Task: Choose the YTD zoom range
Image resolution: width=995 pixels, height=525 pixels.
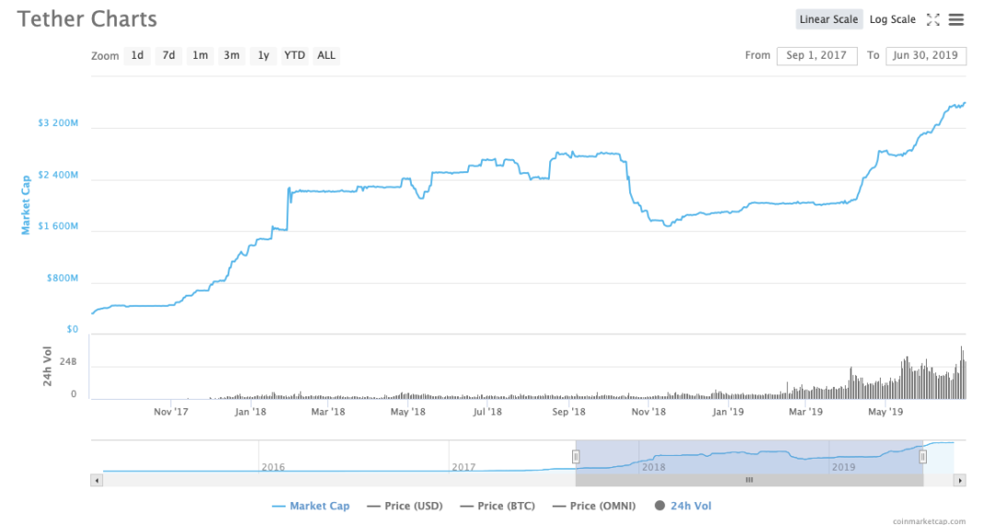Action: (295, 56)
